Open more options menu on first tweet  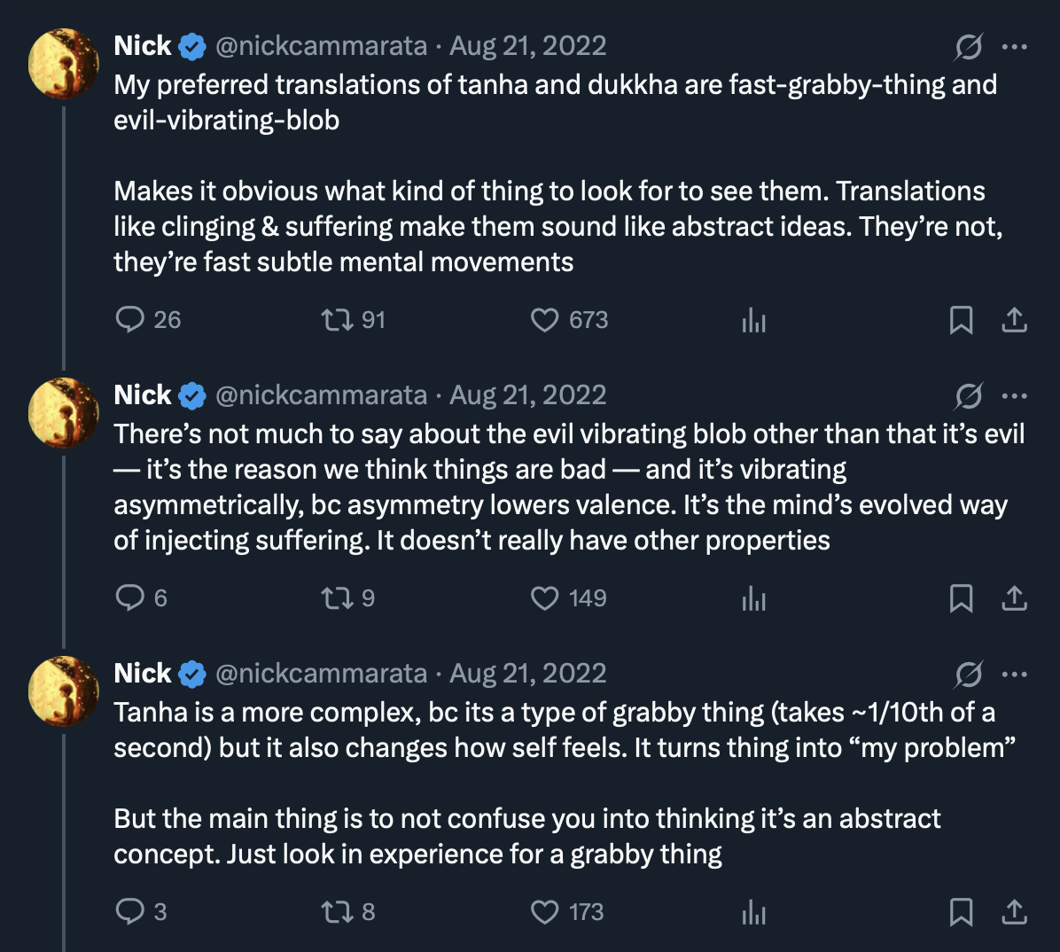coord(1014,46)
